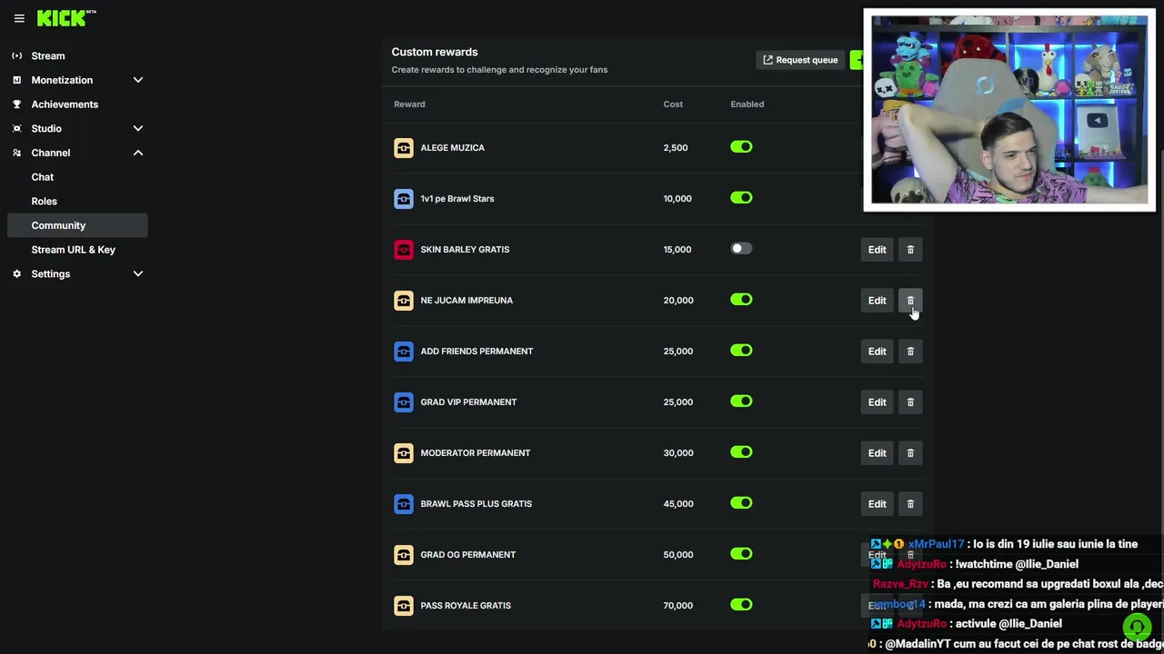1164x654 pixels.
Task: Click the PASS ROYALE GRATIS reward name
Action: [466, 605]
